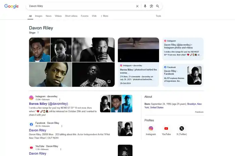Open large black-and-white praying hands photo

[93, 50]
